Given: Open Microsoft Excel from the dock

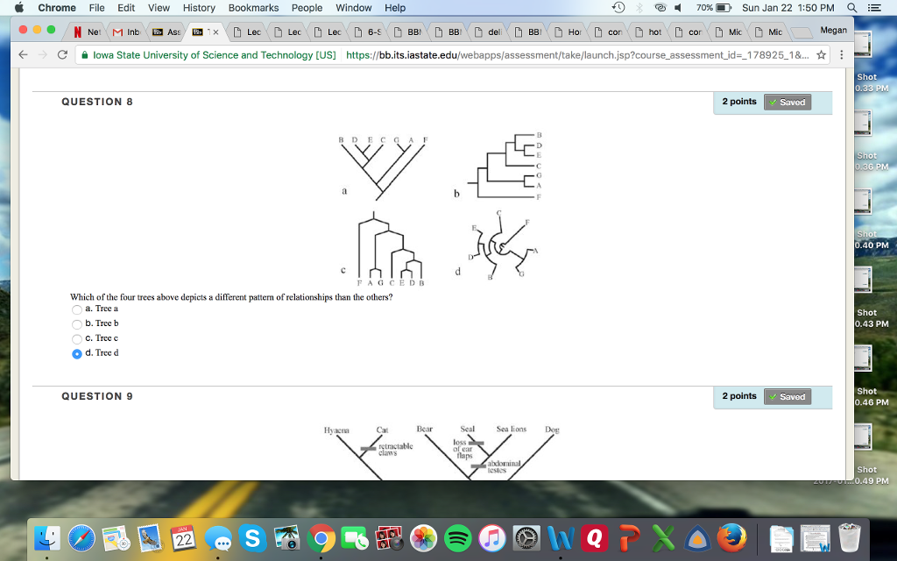Looking at the screenshot, I should pos(662,538).
